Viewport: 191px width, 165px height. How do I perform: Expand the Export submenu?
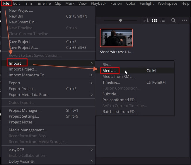[x=15, y=83]
